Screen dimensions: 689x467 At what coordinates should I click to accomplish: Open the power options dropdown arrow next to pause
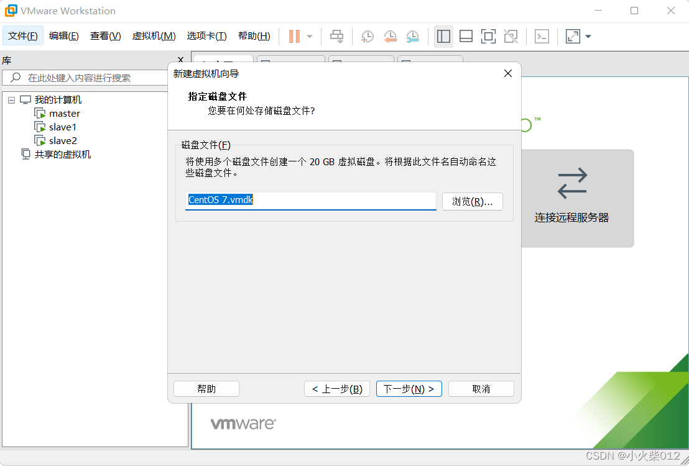coord(310,37)
